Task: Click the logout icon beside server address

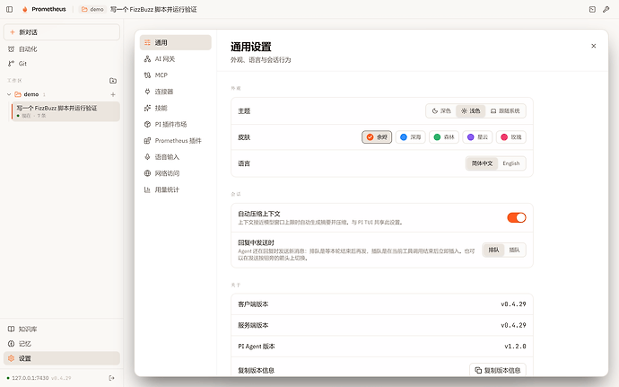Action: [111, 378]
